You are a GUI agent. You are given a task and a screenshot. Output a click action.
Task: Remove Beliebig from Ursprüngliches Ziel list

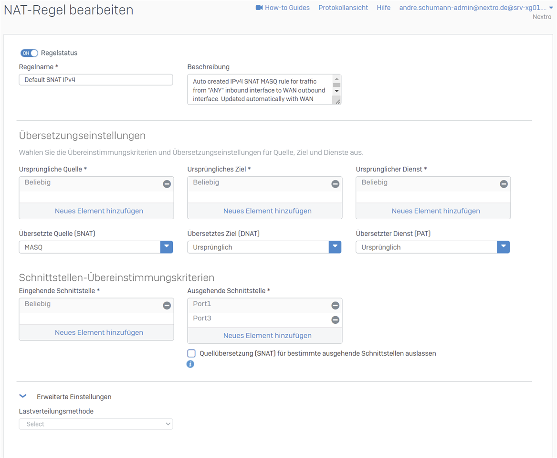point(335,184)
